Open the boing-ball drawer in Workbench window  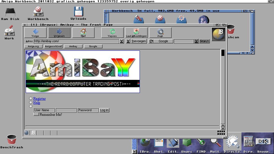click(160, 19)
